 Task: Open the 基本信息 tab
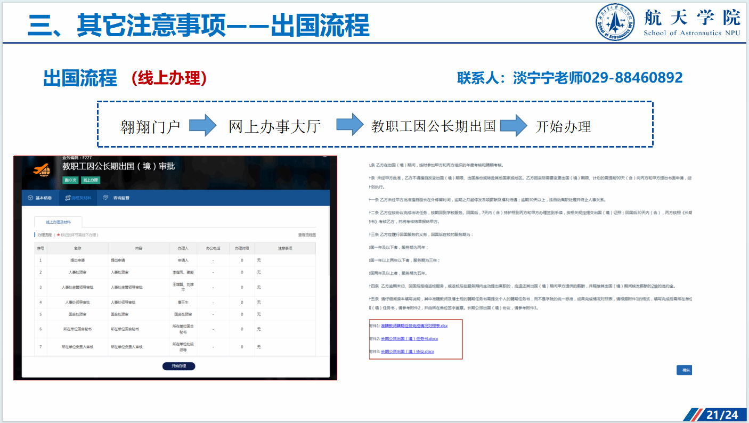click(43, 198)
